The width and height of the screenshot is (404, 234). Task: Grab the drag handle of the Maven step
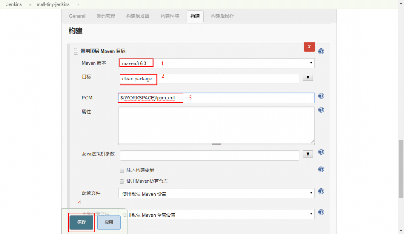pyautogui.click(x=76, y=51)
